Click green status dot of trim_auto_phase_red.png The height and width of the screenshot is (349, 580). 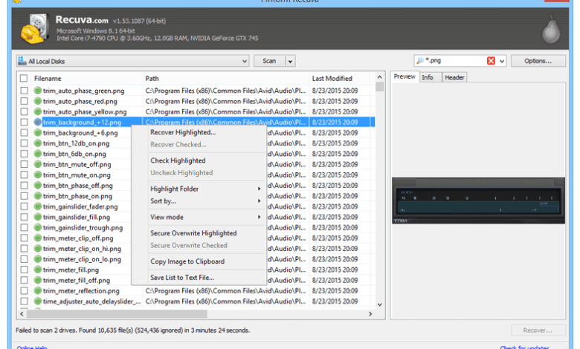[x=37, y=101]
